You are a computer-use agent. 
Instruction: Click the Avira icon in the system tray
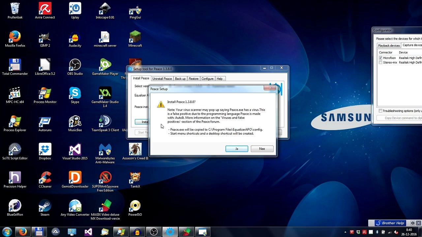364,232
